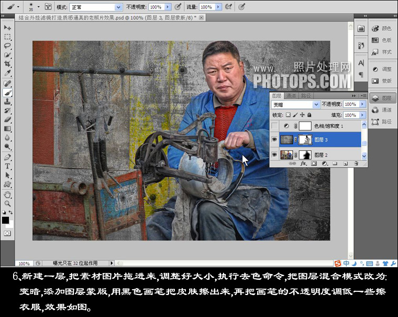Select the Brush tool in toolbox
Viewport: 398px width, 317px height.
pos(7,93)
